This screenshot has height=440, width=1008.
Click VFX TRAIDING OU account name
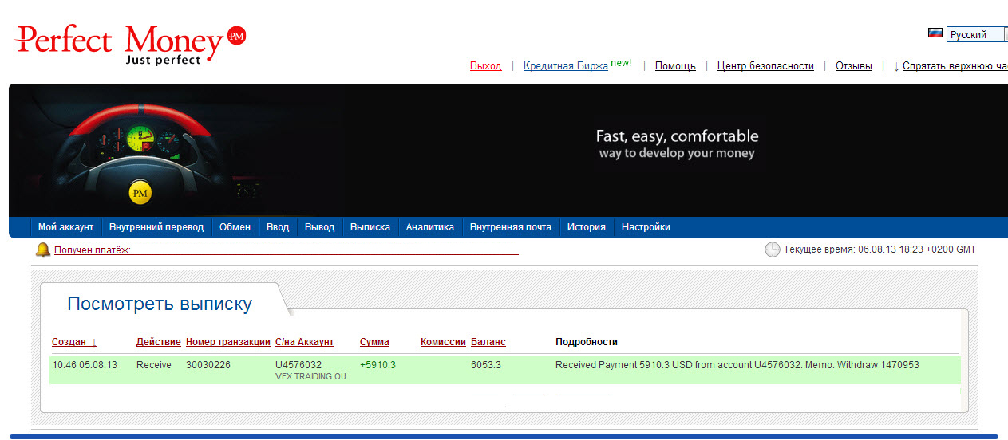point(310,376)
